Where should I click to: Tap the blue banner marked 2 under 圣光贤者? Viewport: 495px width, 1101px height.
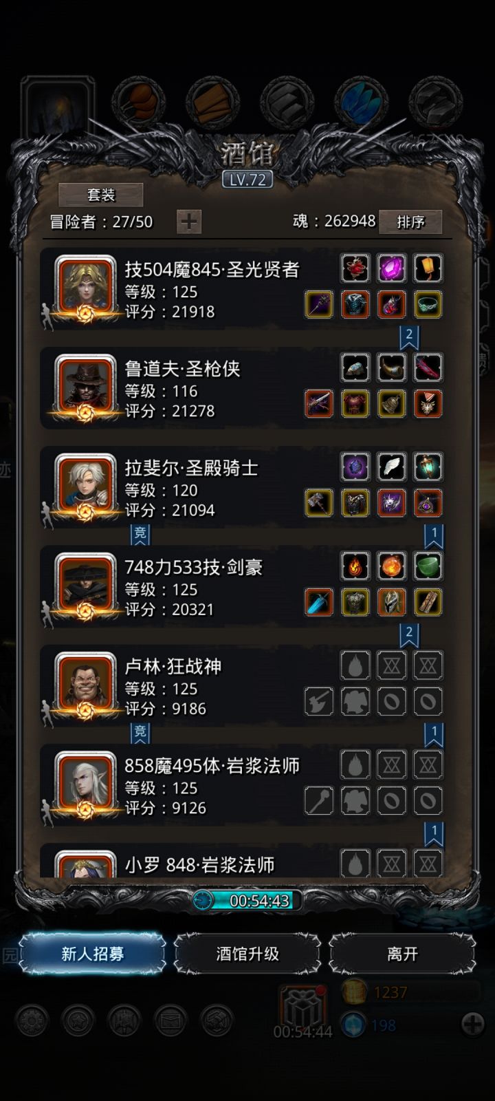coord(409,337)
